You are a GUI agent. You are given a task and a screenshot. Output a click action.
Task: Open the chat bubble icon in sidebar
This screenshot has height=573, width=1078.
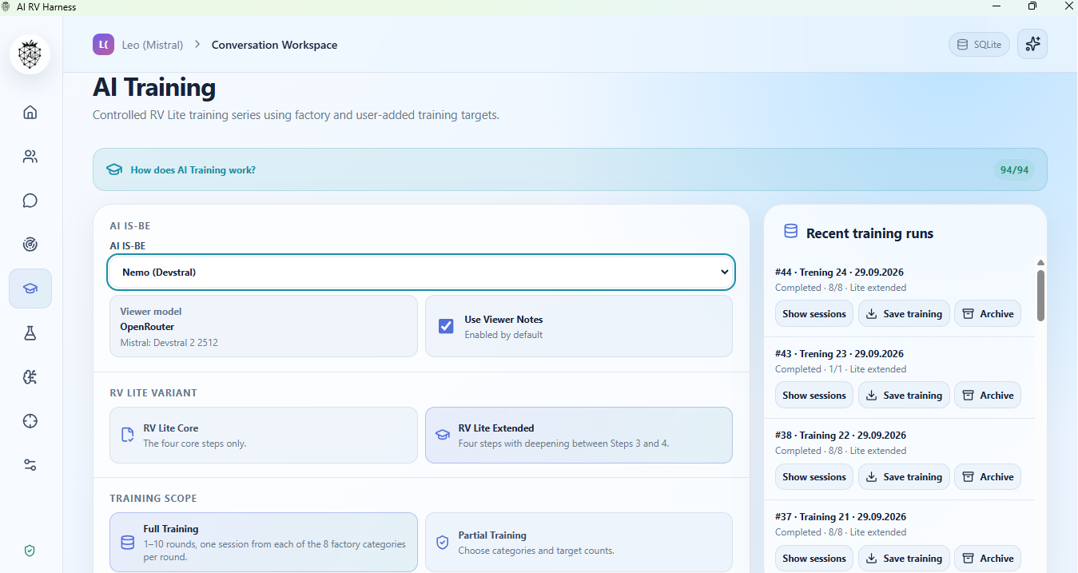click(30, 201)
